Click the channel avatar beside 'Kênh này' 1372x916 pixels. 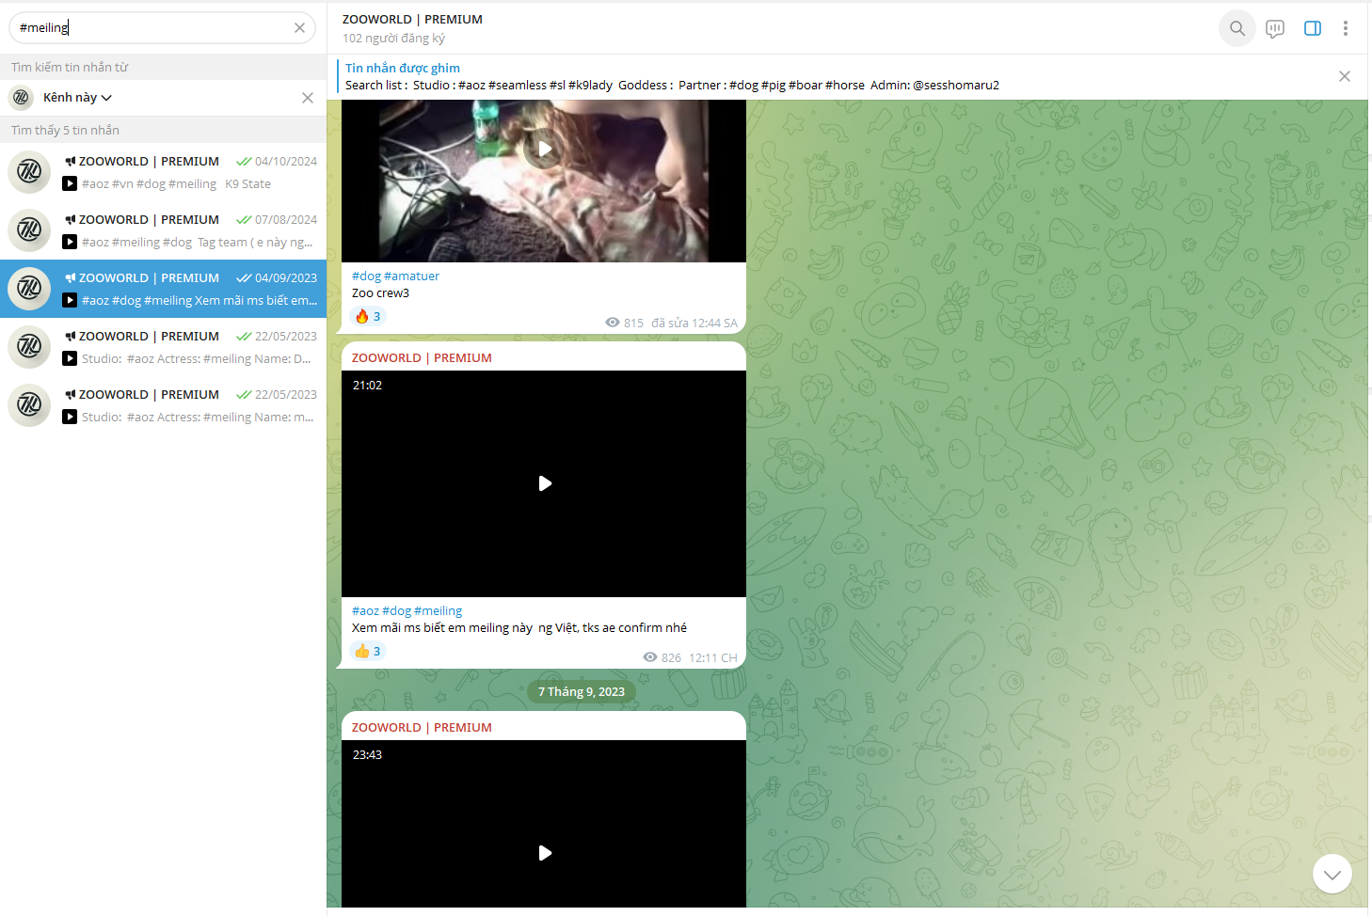22,98
